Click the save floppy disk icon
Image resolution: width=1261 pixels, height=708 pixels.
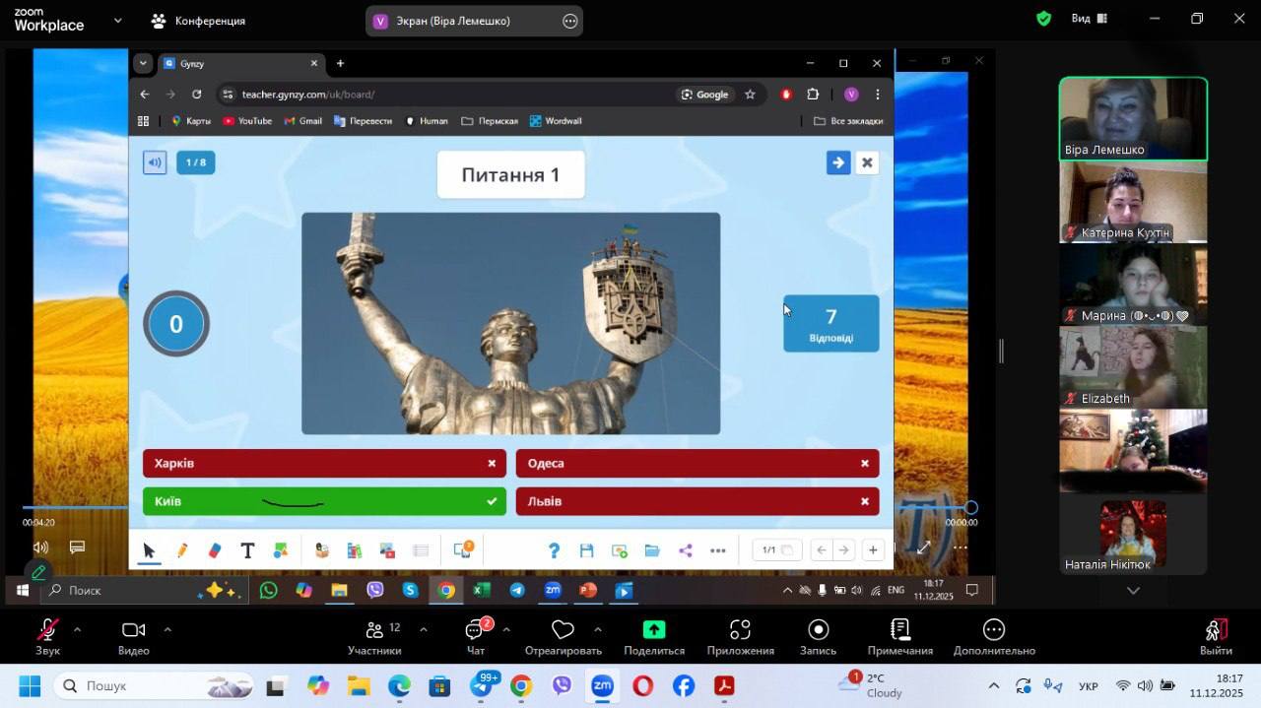(x=586, y=550)
